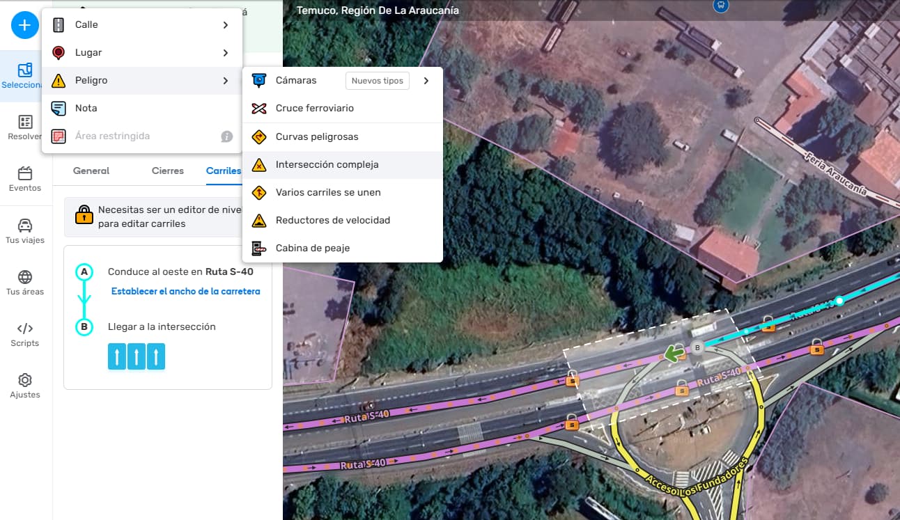Open Tus viajes car icon

pos(25,231)
